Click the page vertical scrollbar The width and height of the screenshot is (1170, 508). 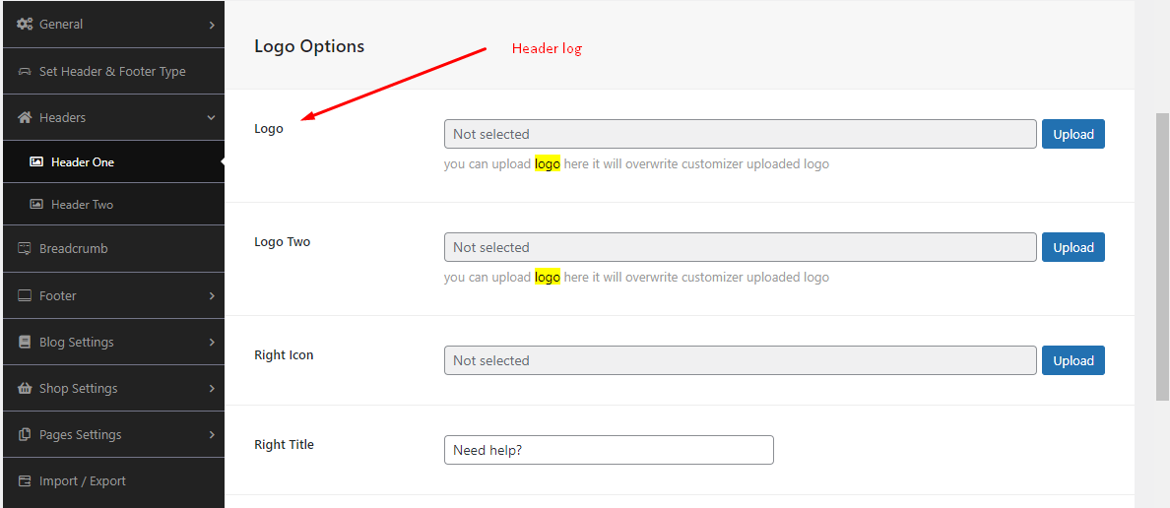pos(1162,256)
